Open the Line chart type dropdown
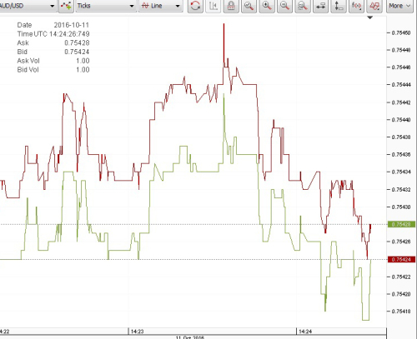Image resolution: width=417 pixels, height=339 pixels. click(x=161, y=6)
